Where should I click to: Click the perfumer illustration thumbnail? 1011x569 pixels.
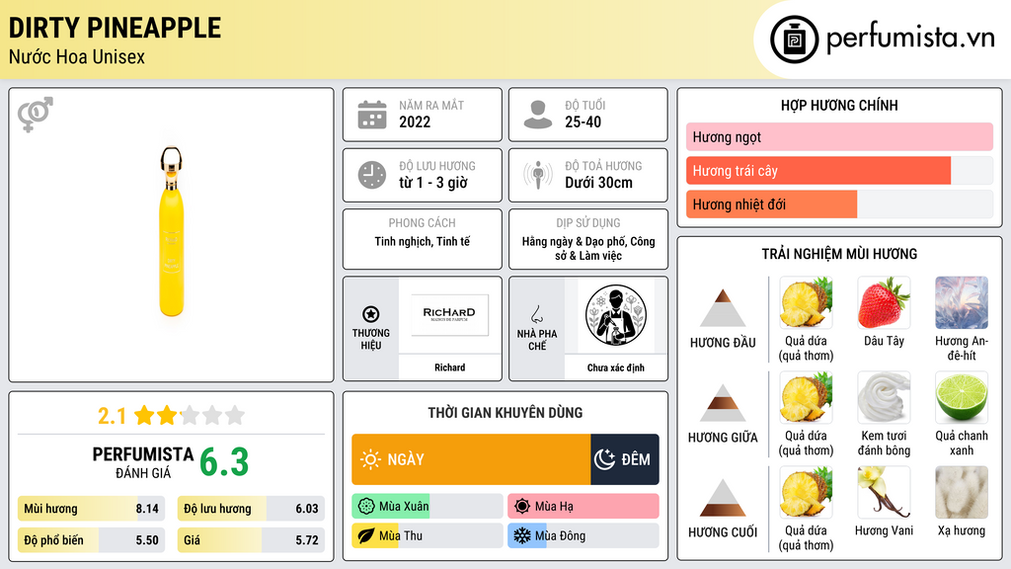point(616,316)
